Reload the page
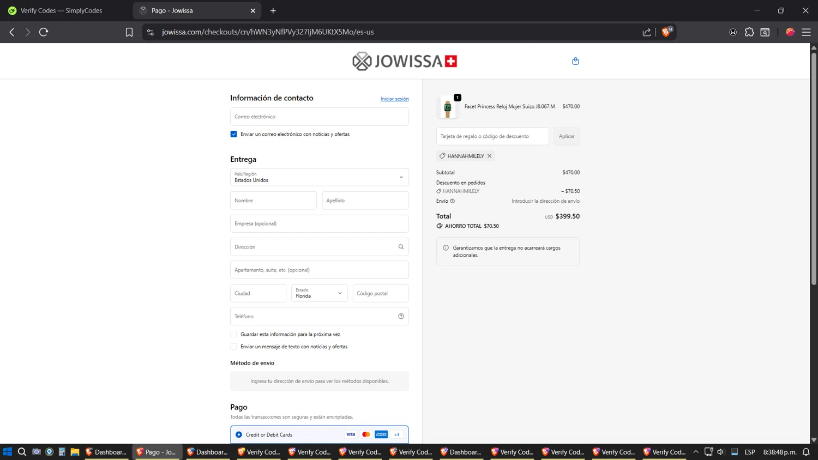This screenshot has height=460, width=818. [x=44, y=32]
